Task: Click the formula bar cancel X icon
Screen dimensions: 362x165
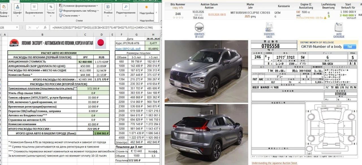Action: pyautogui.click(x=30, y=27)
